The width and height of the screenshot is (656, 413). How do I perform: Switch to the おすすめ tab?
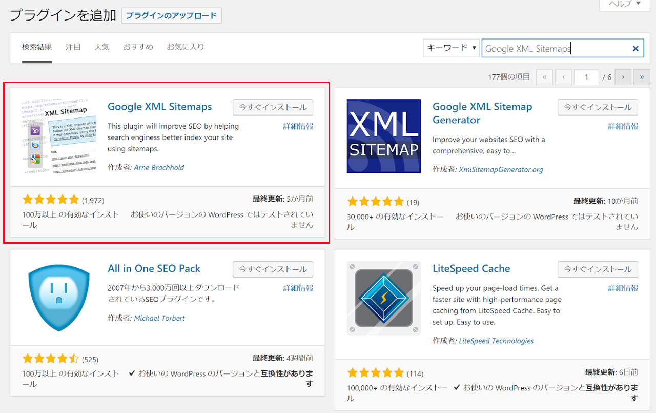[138, 47]
